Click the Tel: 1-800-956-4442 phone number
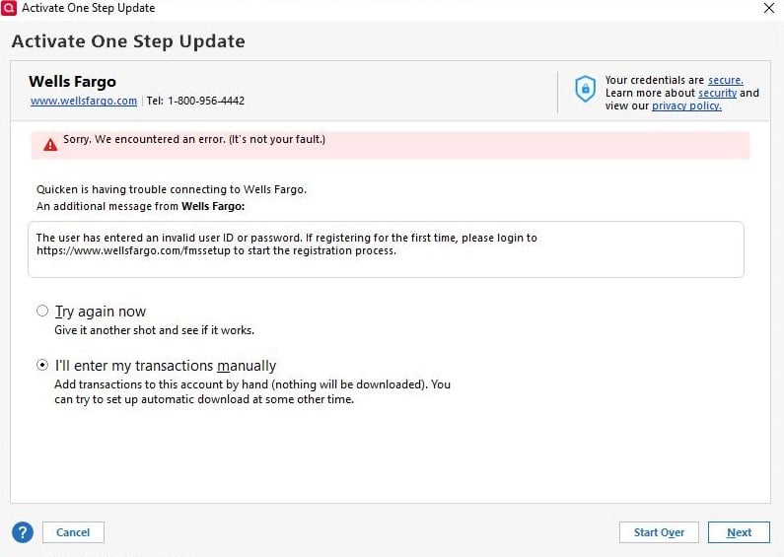Screen dimensions: 784x557 (195, 101)
